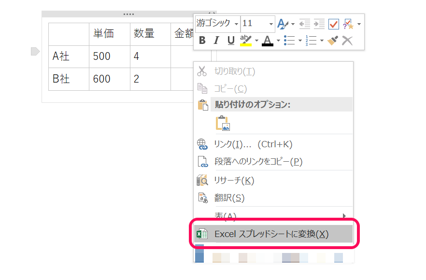
Task: Activate the Format Painter brush
Action: [x=332, y=41]
